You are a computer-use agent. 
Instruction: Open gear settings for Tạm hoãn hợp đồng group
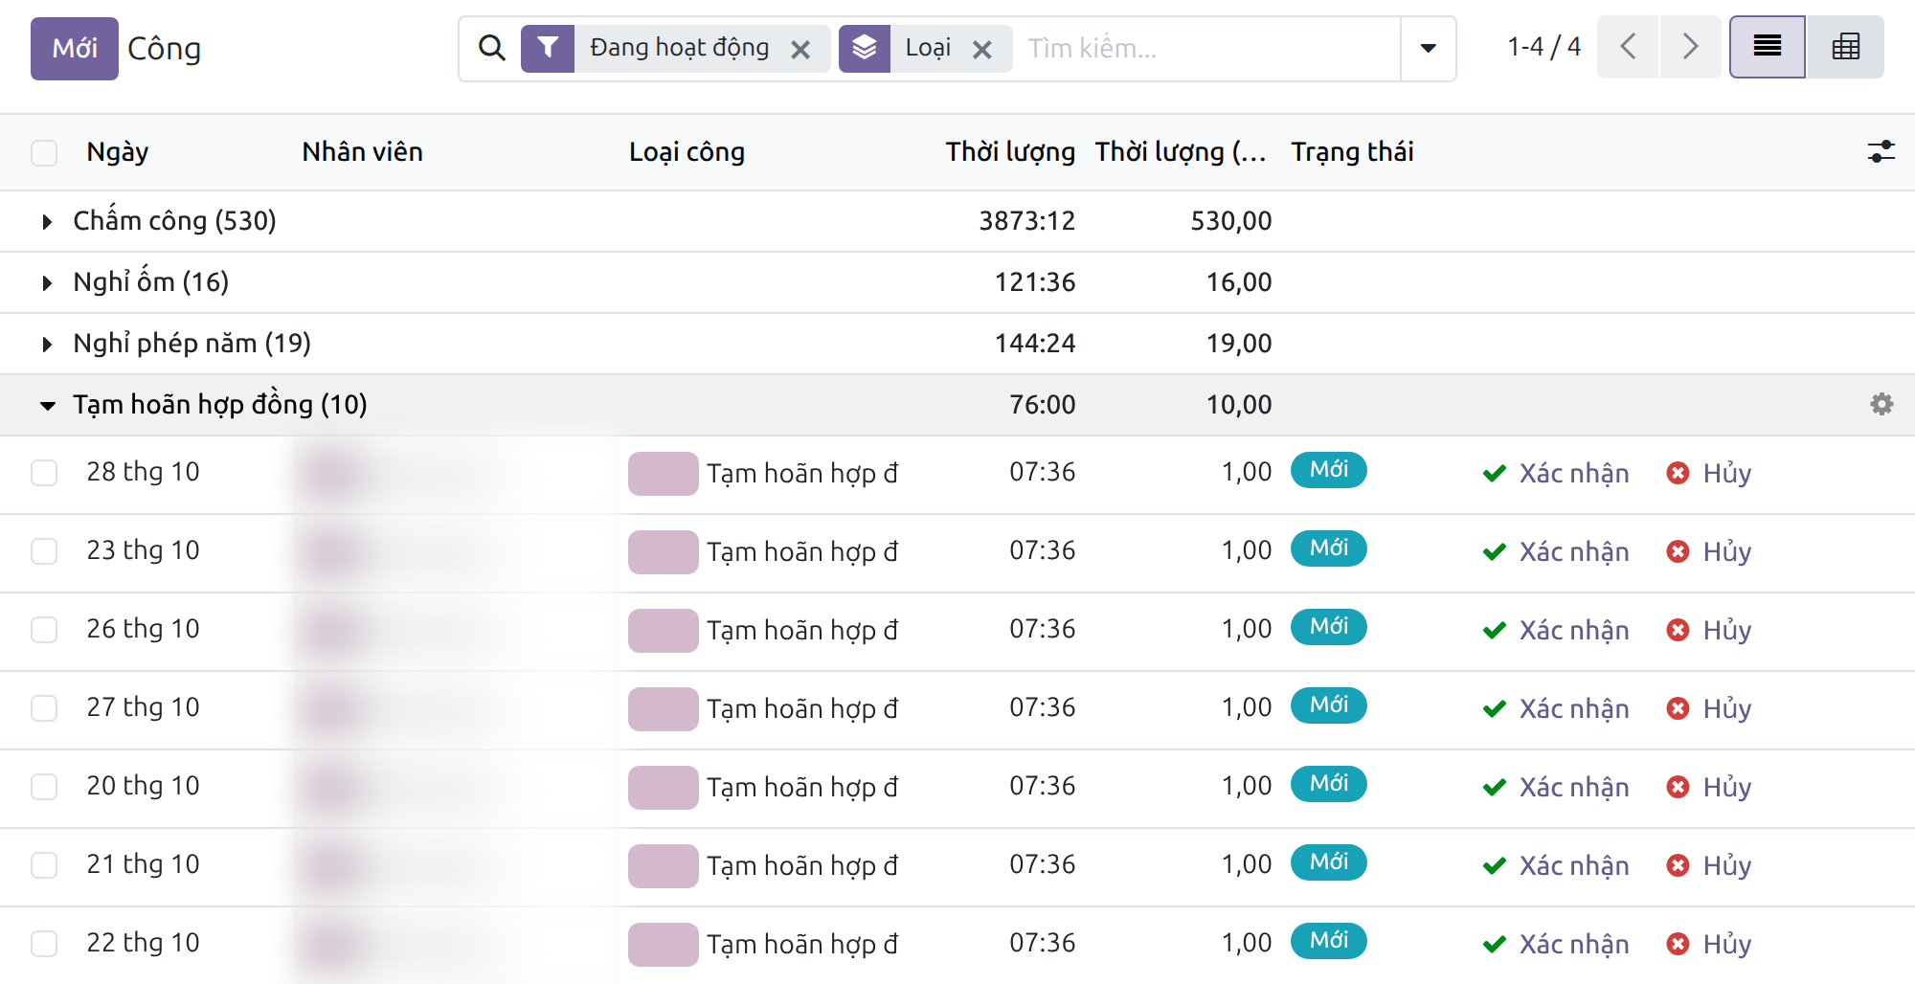click(x=1881, y=404)
